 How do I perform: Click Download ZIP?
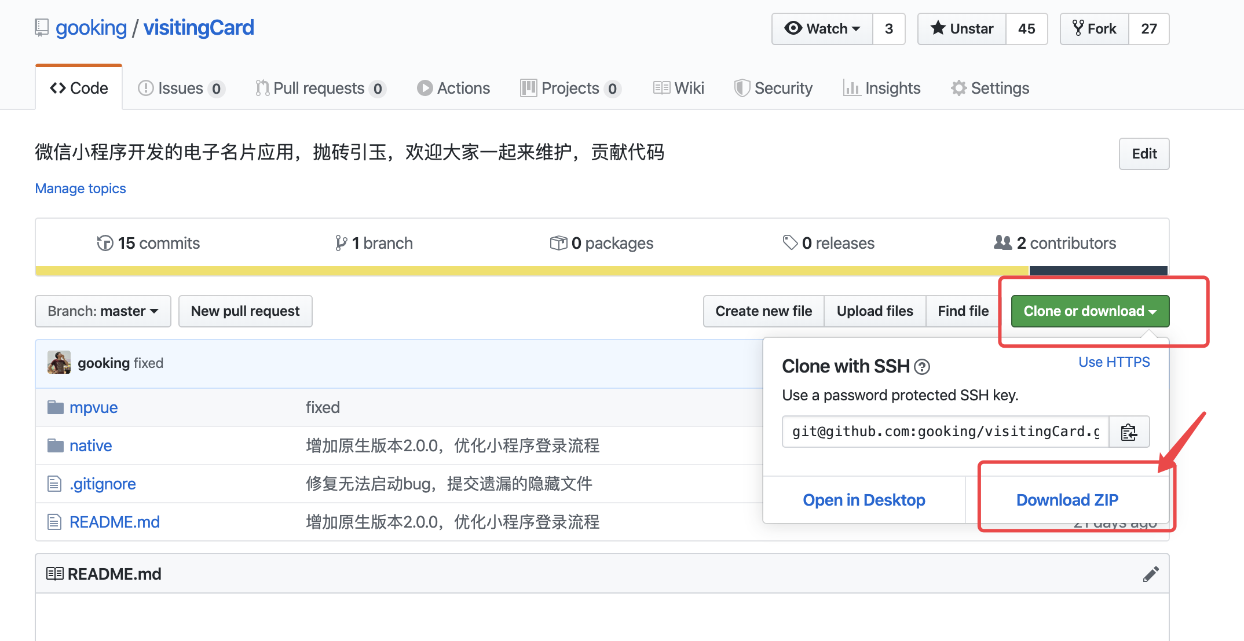[x=1067, y=500]
